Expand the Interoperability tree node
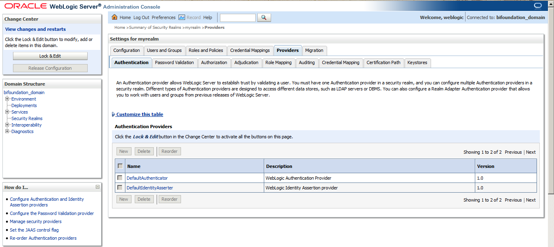554x247 pixels. (x=7, y=125)
